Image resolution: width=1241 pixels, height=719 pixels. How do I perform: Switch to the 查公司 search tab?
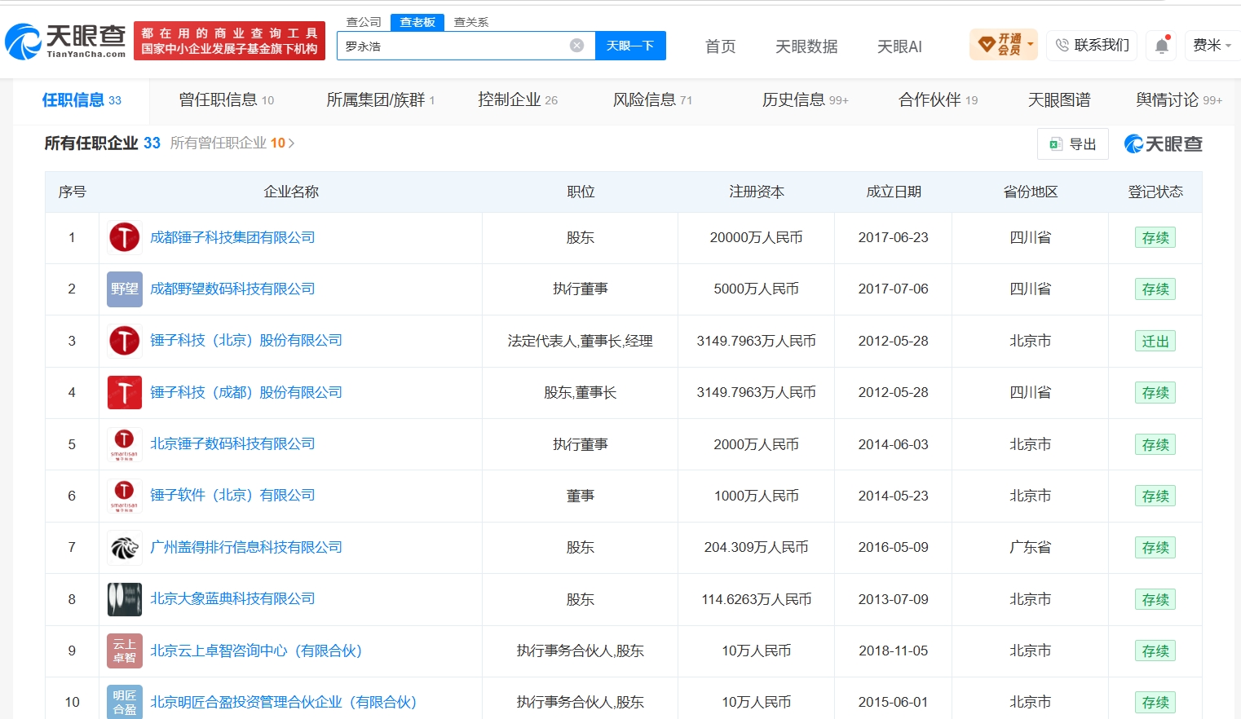[x=364, y=22]
